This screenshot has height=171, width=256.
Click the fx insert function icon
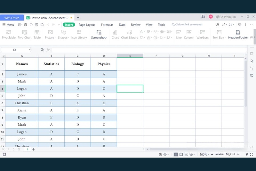point(48,50)
